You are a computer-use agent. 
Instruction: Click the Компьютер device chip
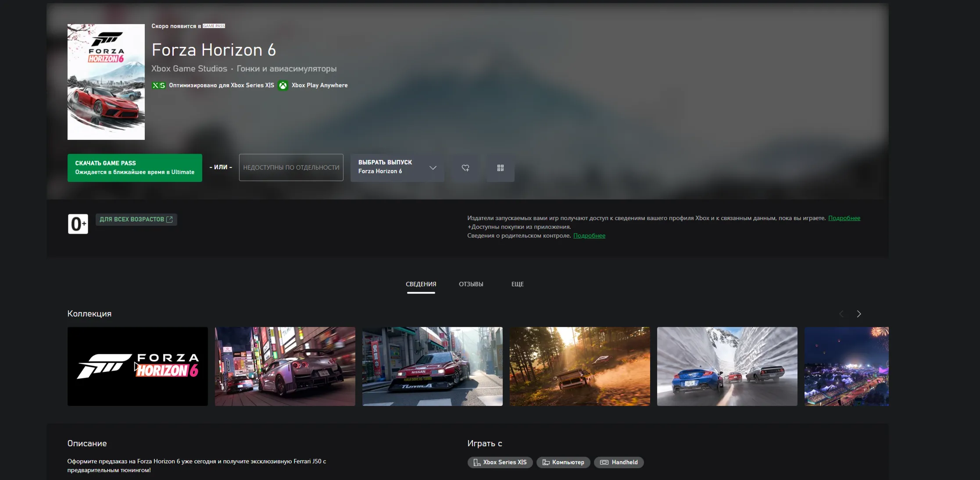point(563,462)
